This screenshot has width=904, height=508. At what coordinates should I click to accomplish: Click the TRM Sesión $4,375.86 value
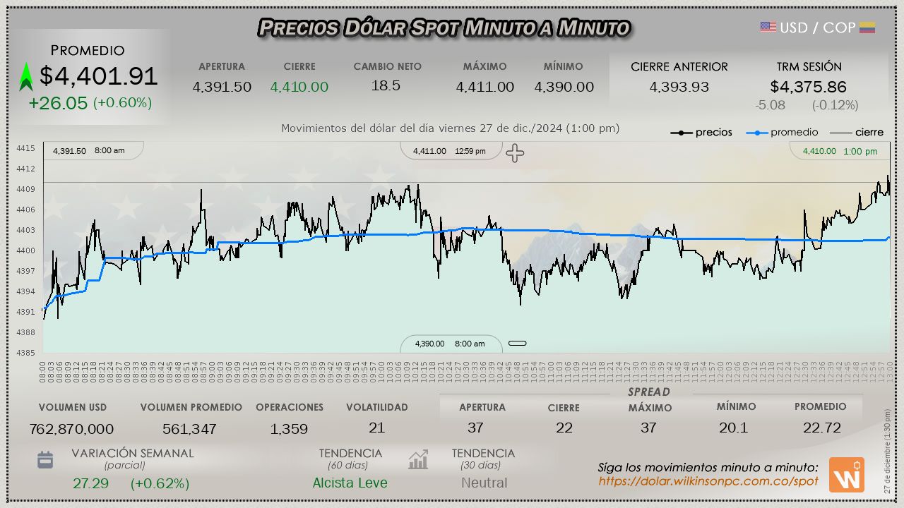click(808, 87)
